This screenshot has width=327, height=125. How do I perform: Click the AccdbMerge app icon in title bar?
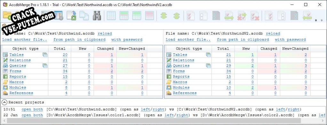[x=5, y=4]
